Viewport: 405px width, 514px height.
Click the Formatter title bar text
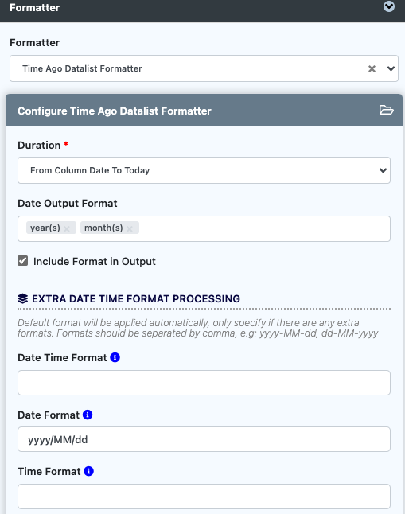[x=35, y=7]
